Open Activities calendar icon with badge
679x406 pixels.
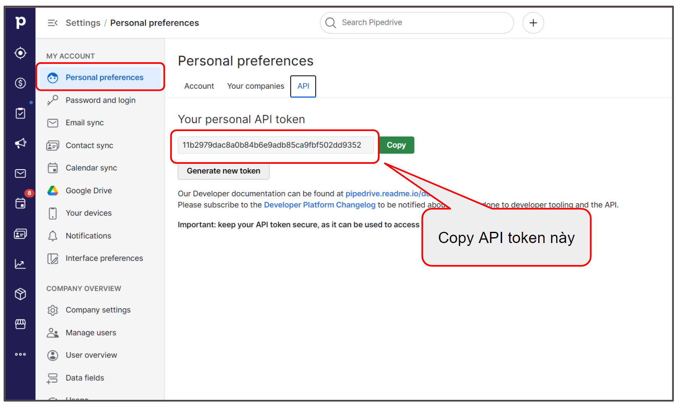tap(20, 203)
